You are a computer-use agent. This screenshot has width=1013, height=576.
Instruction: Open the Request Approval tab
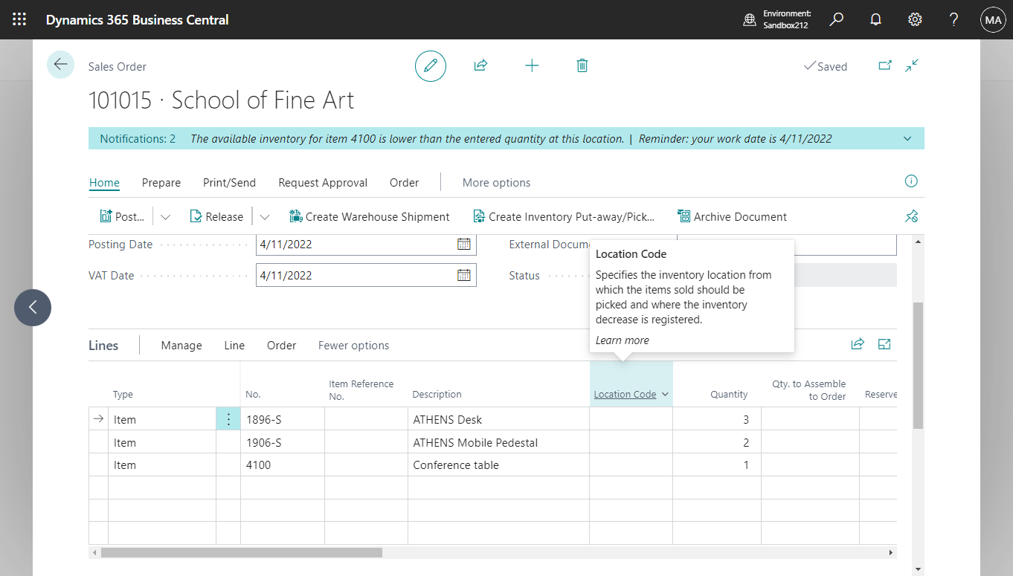322,182
